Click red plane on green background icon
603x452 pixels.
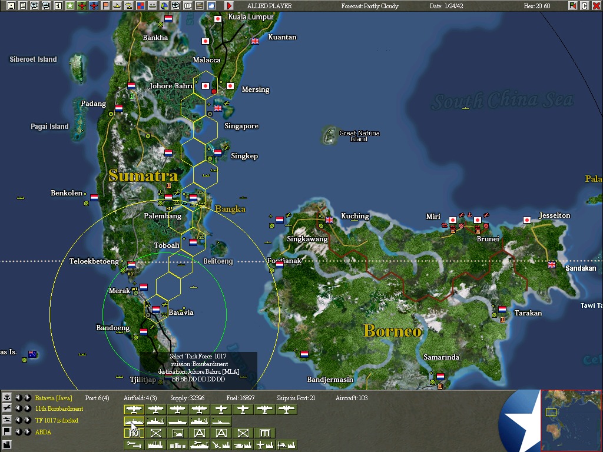coord(81,6)
